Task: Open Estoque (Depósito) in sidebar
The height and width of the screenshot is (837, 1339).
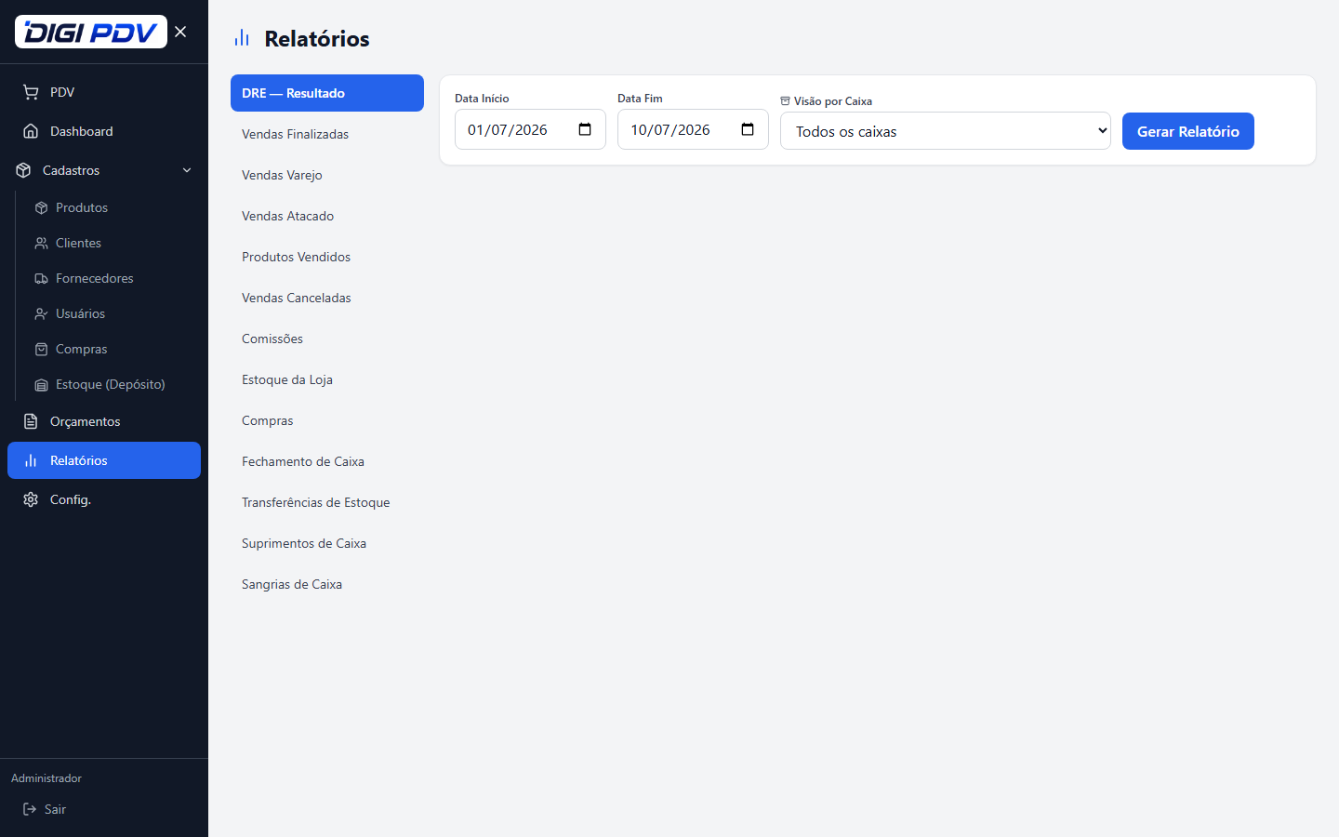Action: (x=108, y=384)
